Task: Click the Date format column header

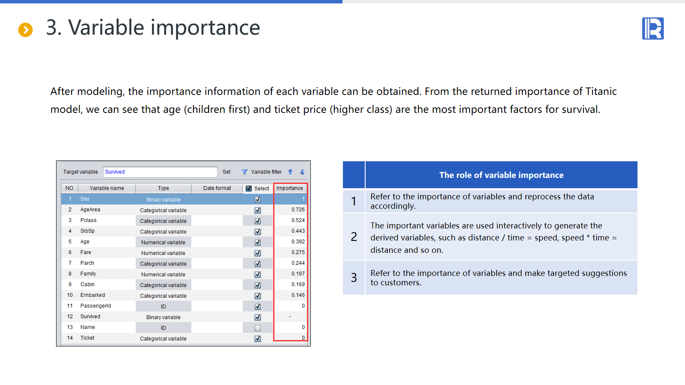Action: [x=217, y=188]
